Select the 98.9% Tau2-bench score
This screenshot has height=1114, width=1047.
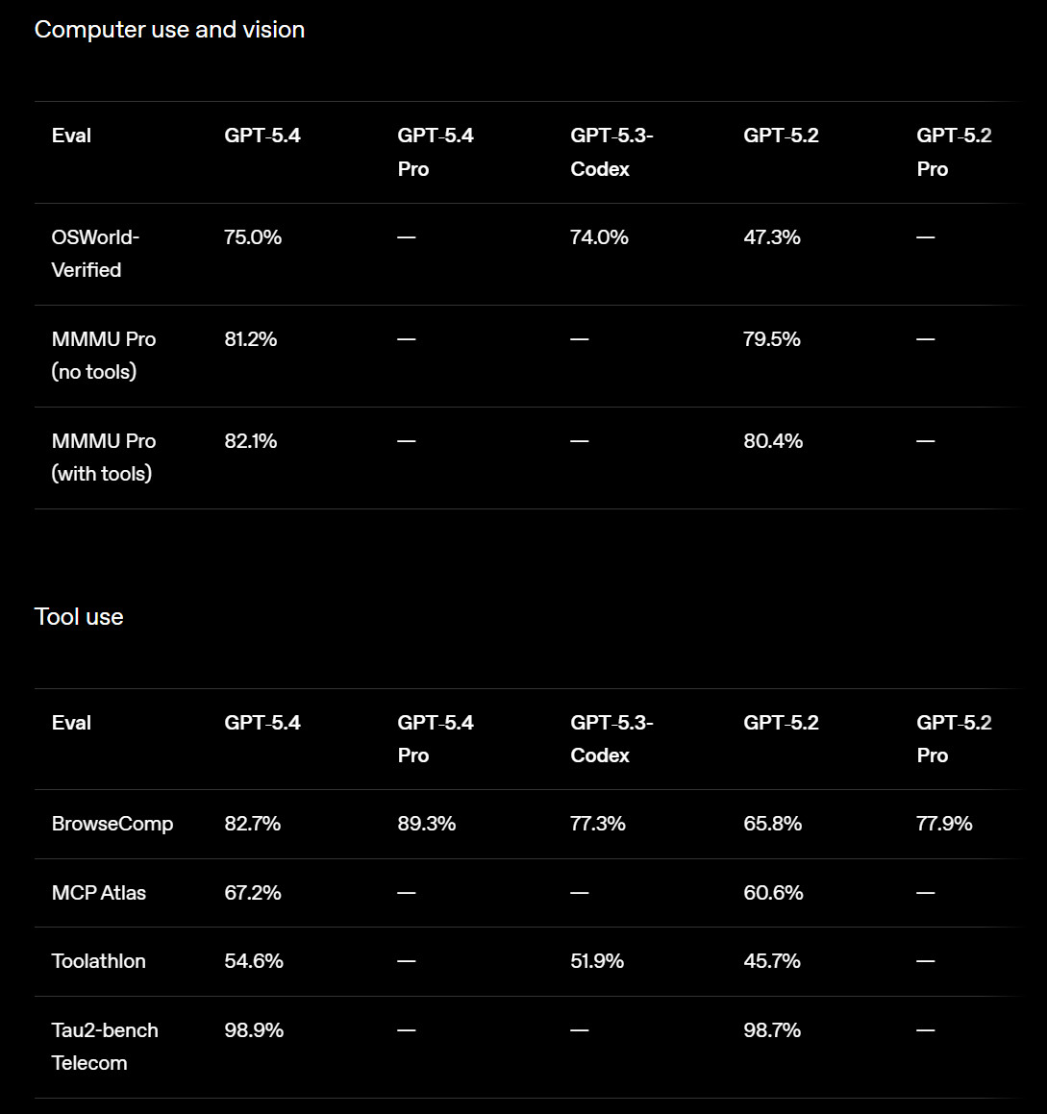click(254, 1030)
